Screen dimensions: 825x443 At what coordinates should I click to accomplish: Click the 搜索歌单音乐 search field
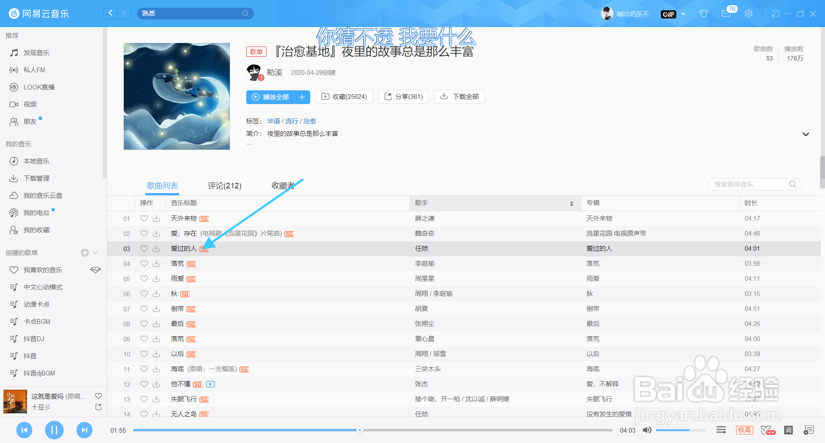pos(754,184)
